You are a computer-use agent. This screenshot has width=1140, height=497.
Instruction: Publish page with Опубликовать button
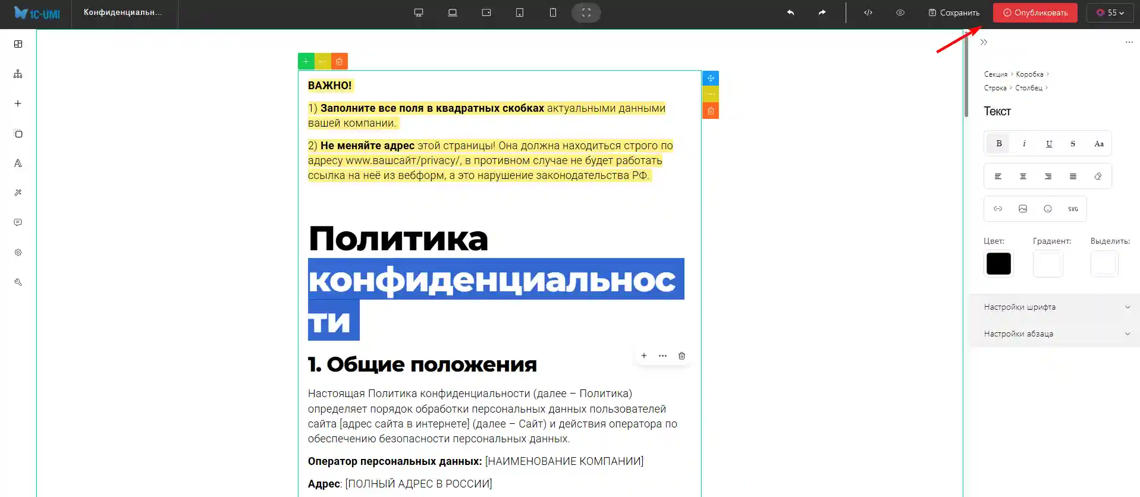point(1035,12)
